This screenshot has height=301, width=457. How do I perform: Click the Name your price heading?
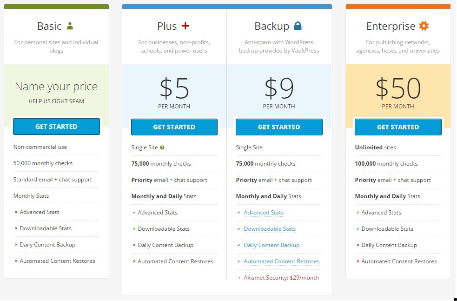(x=56, y=87)
